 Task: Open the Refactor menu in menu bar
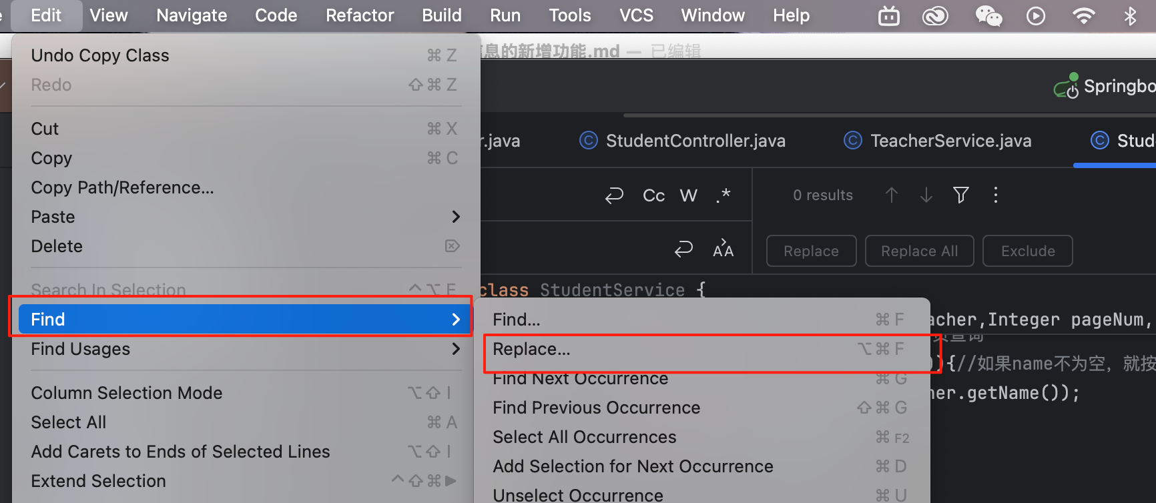point(360,15)
